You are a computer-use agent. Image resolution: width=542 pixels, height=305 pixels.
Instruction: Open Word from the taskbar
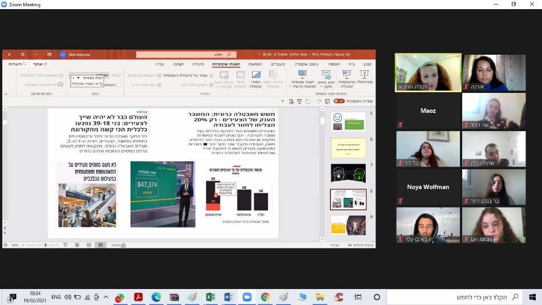pos(229,297)
